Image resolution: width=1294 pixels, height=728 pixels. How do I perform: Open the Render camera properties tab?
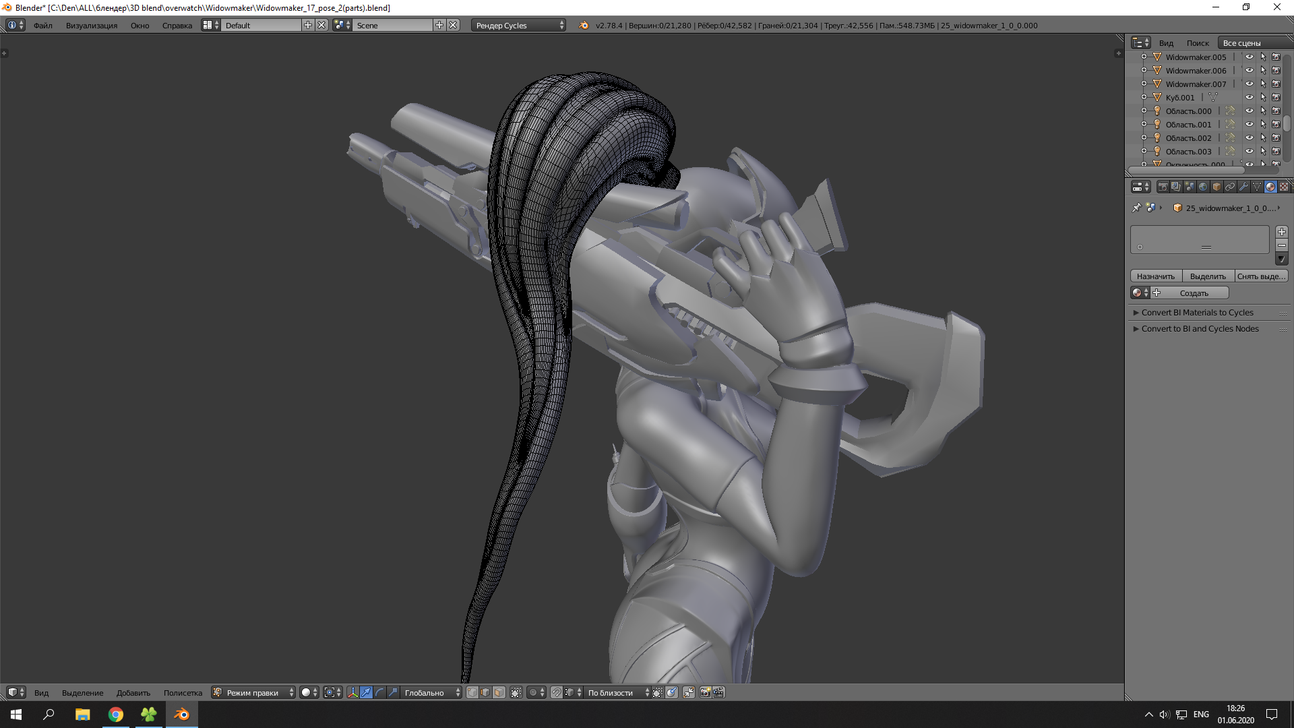point(1163,187)
